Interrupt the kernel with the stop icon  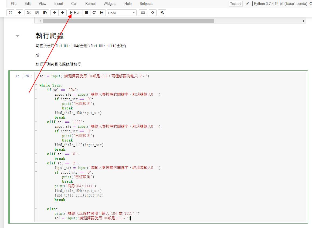[86, 13]
